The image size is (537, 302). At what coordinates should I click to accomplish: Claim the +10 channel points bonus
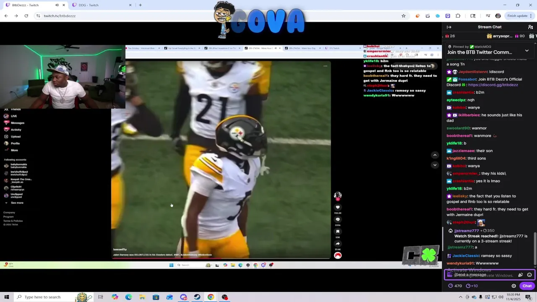point(472,286)
